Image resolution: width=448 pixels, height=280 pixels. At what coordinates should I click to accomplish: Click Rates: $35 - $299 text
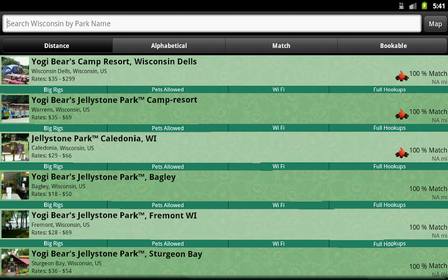tap(53, 79)
